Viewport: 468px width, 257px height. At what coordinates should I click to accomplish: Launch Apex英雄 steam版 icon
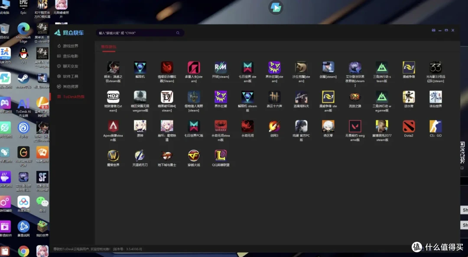click(x=113, y=126)
